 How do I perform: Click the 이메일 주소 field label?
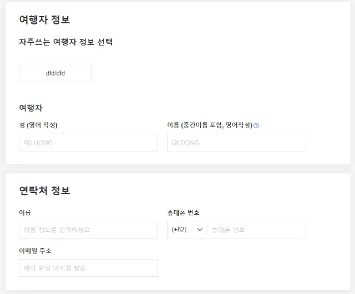(x=35, y=251)
